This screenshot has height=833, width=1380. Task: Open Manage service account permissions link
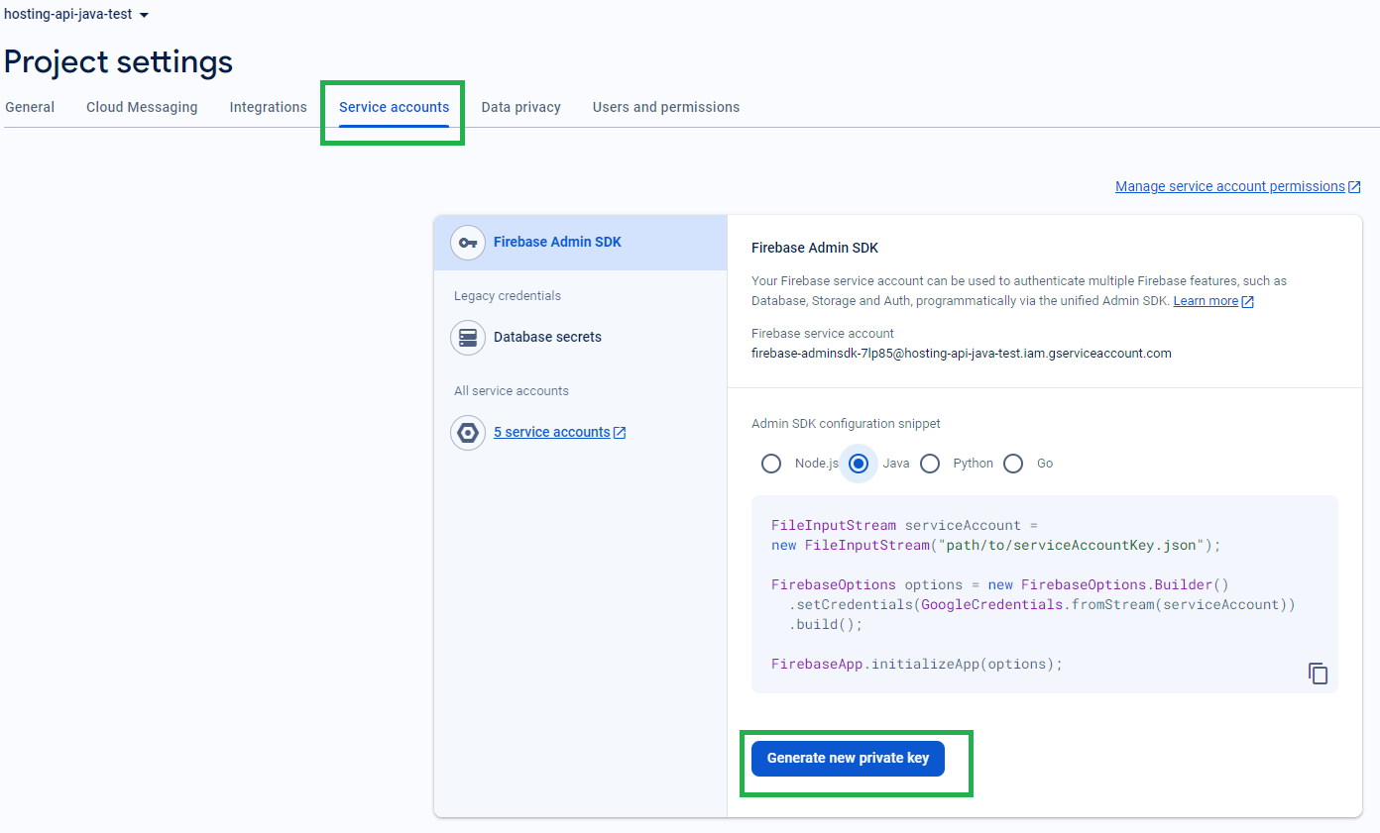[x=1230, y=186]
